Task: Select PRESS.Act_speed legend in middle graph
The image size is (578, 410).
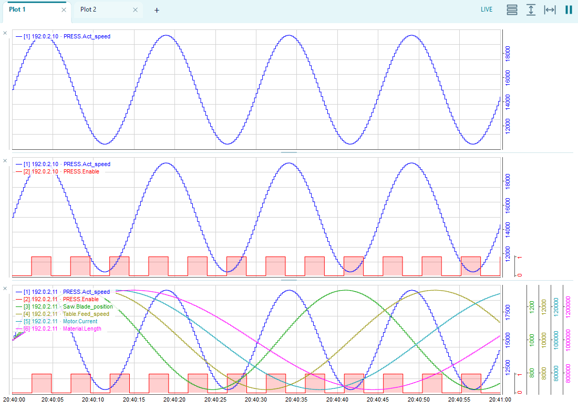Action: [63, 164]
